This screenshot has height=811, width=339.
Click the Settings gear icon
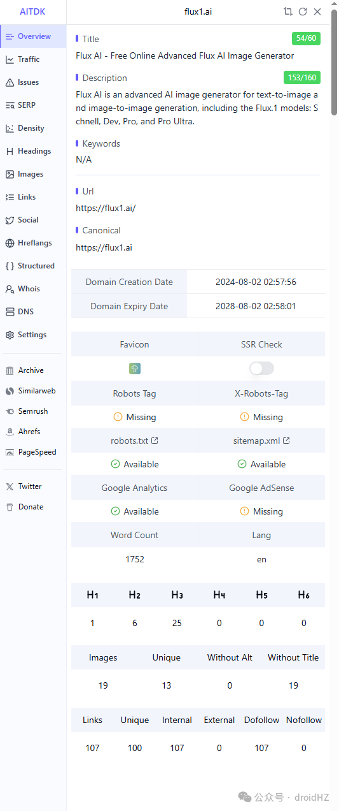click(x=10, y=335)
